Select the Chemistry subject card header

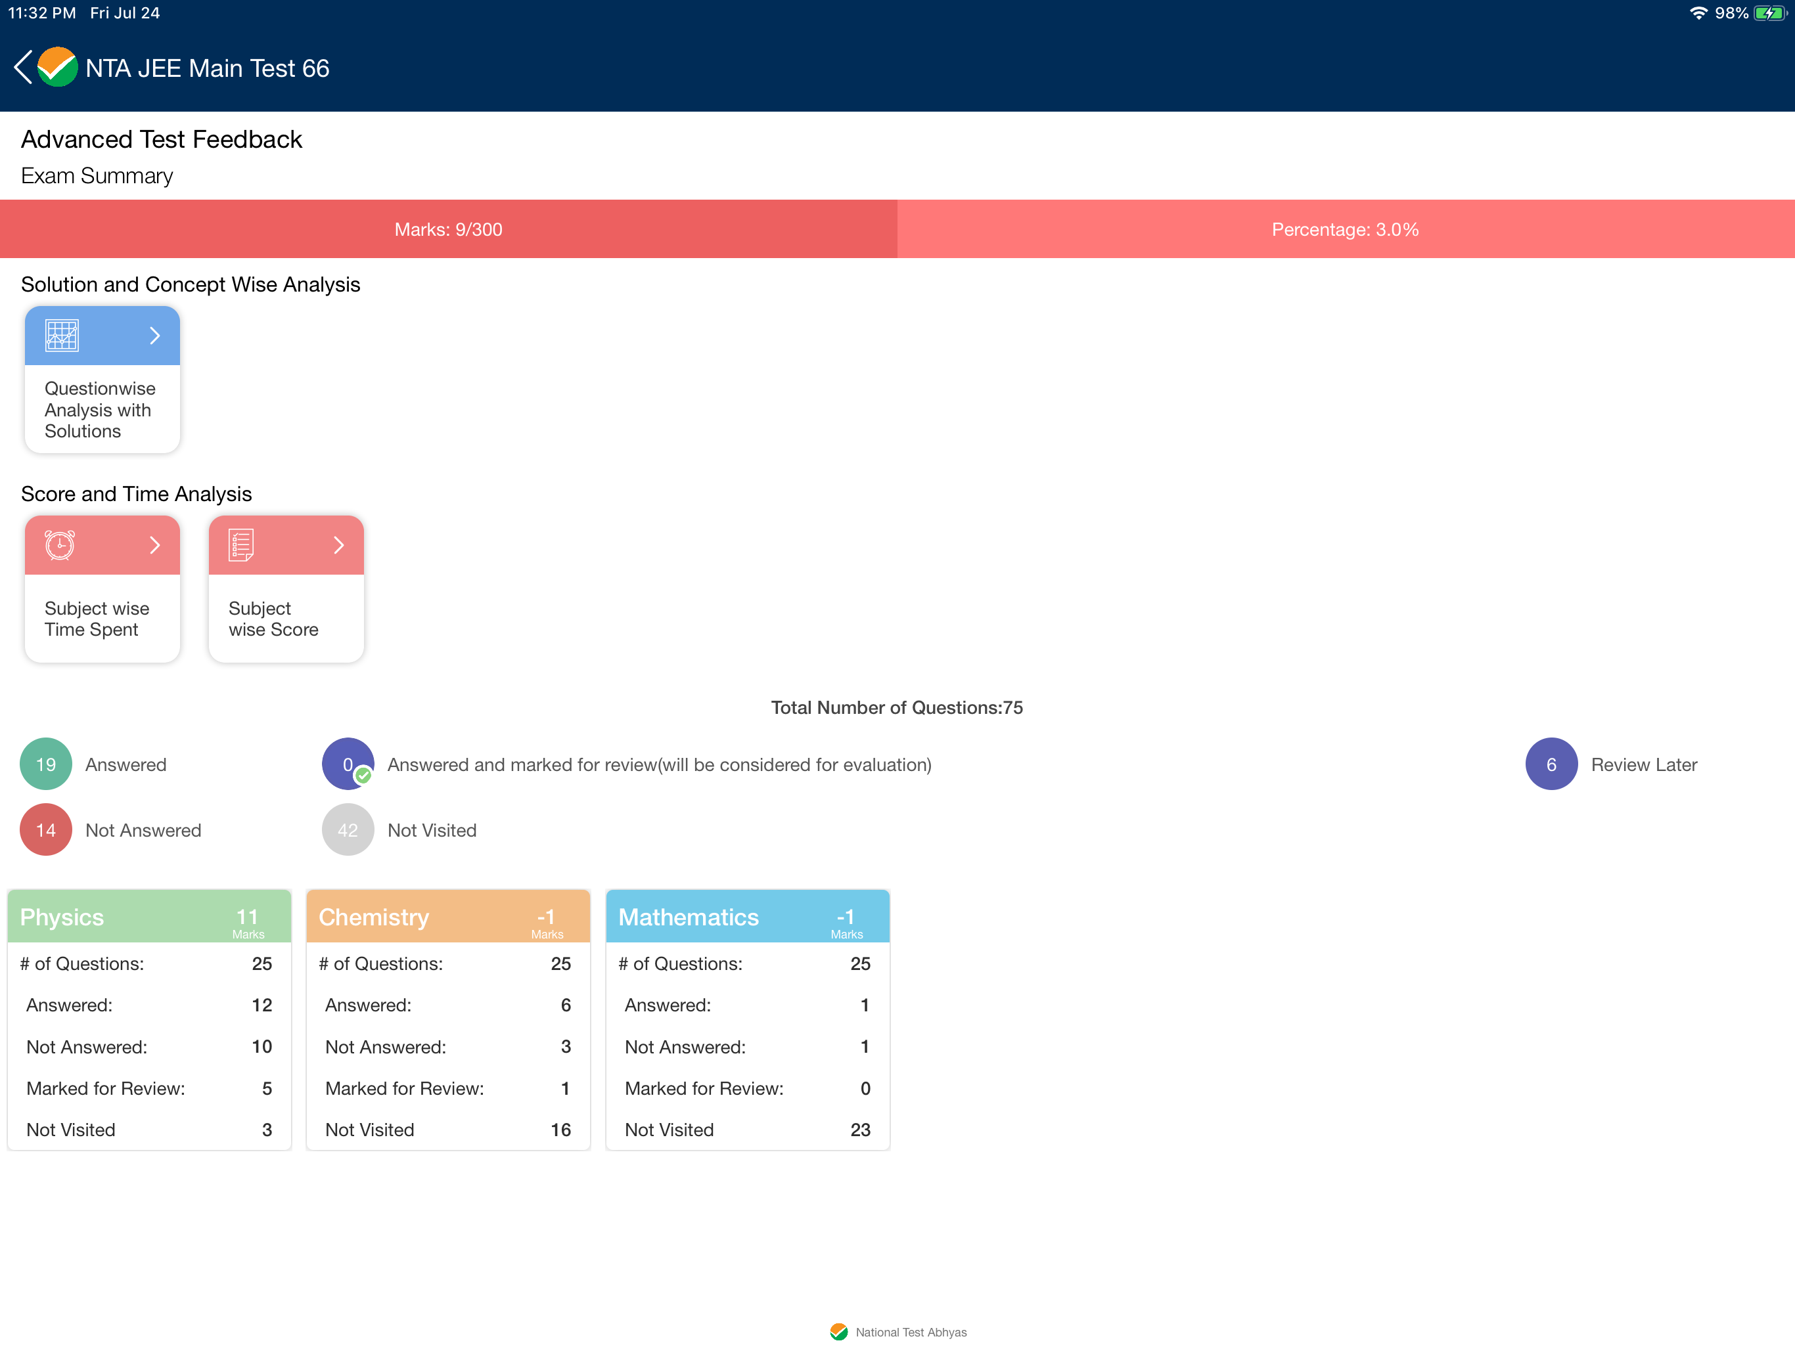click(448, 916)
